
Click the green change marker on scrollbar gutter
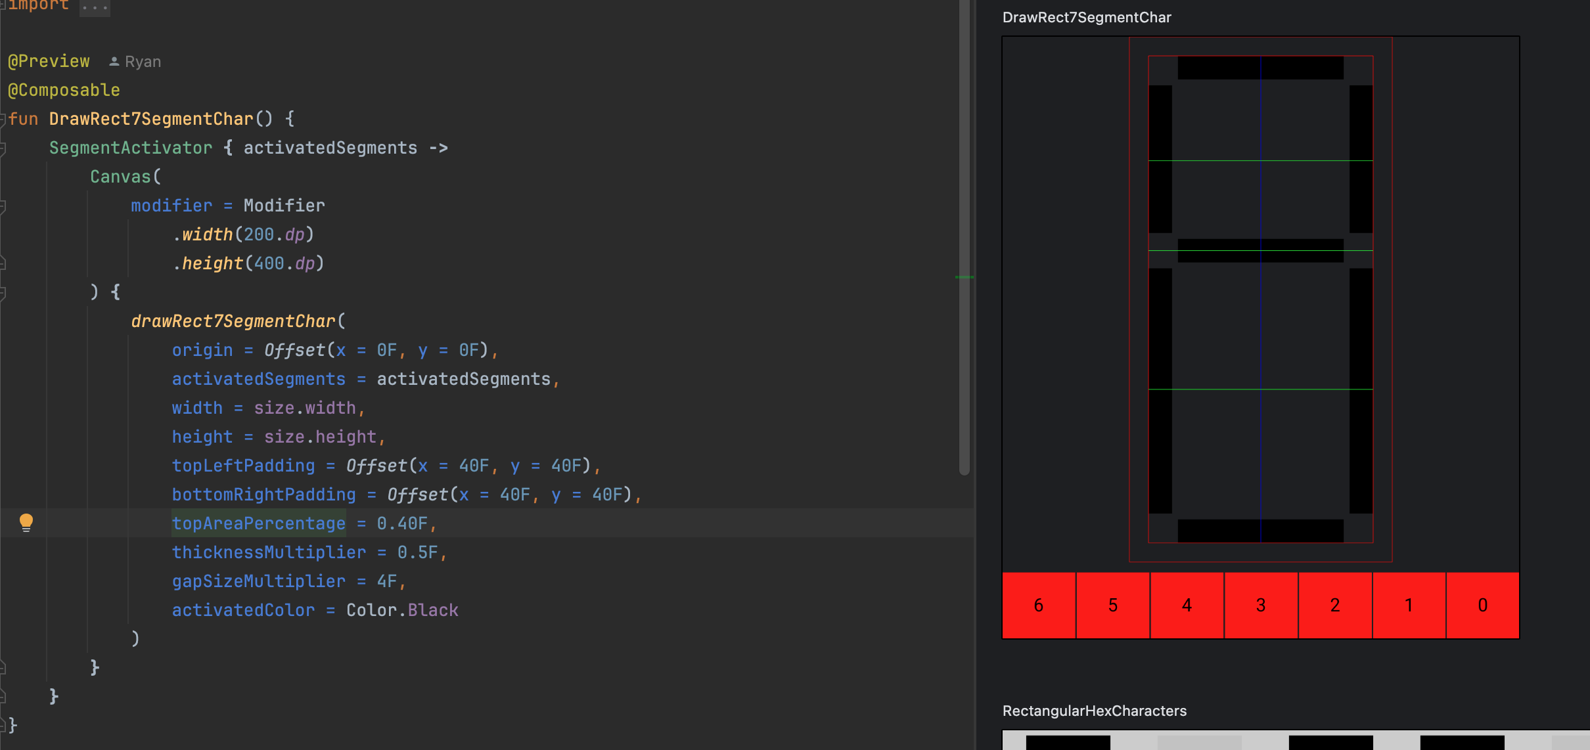965,277
